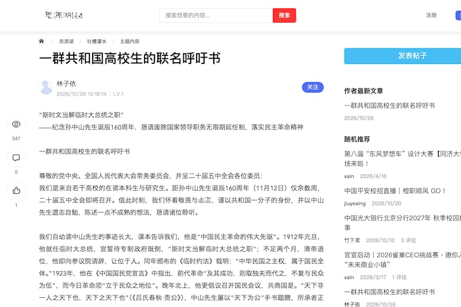Open author jiuyexing link
The width and height of the screenshot is (461, 307).
coord(355,203)
